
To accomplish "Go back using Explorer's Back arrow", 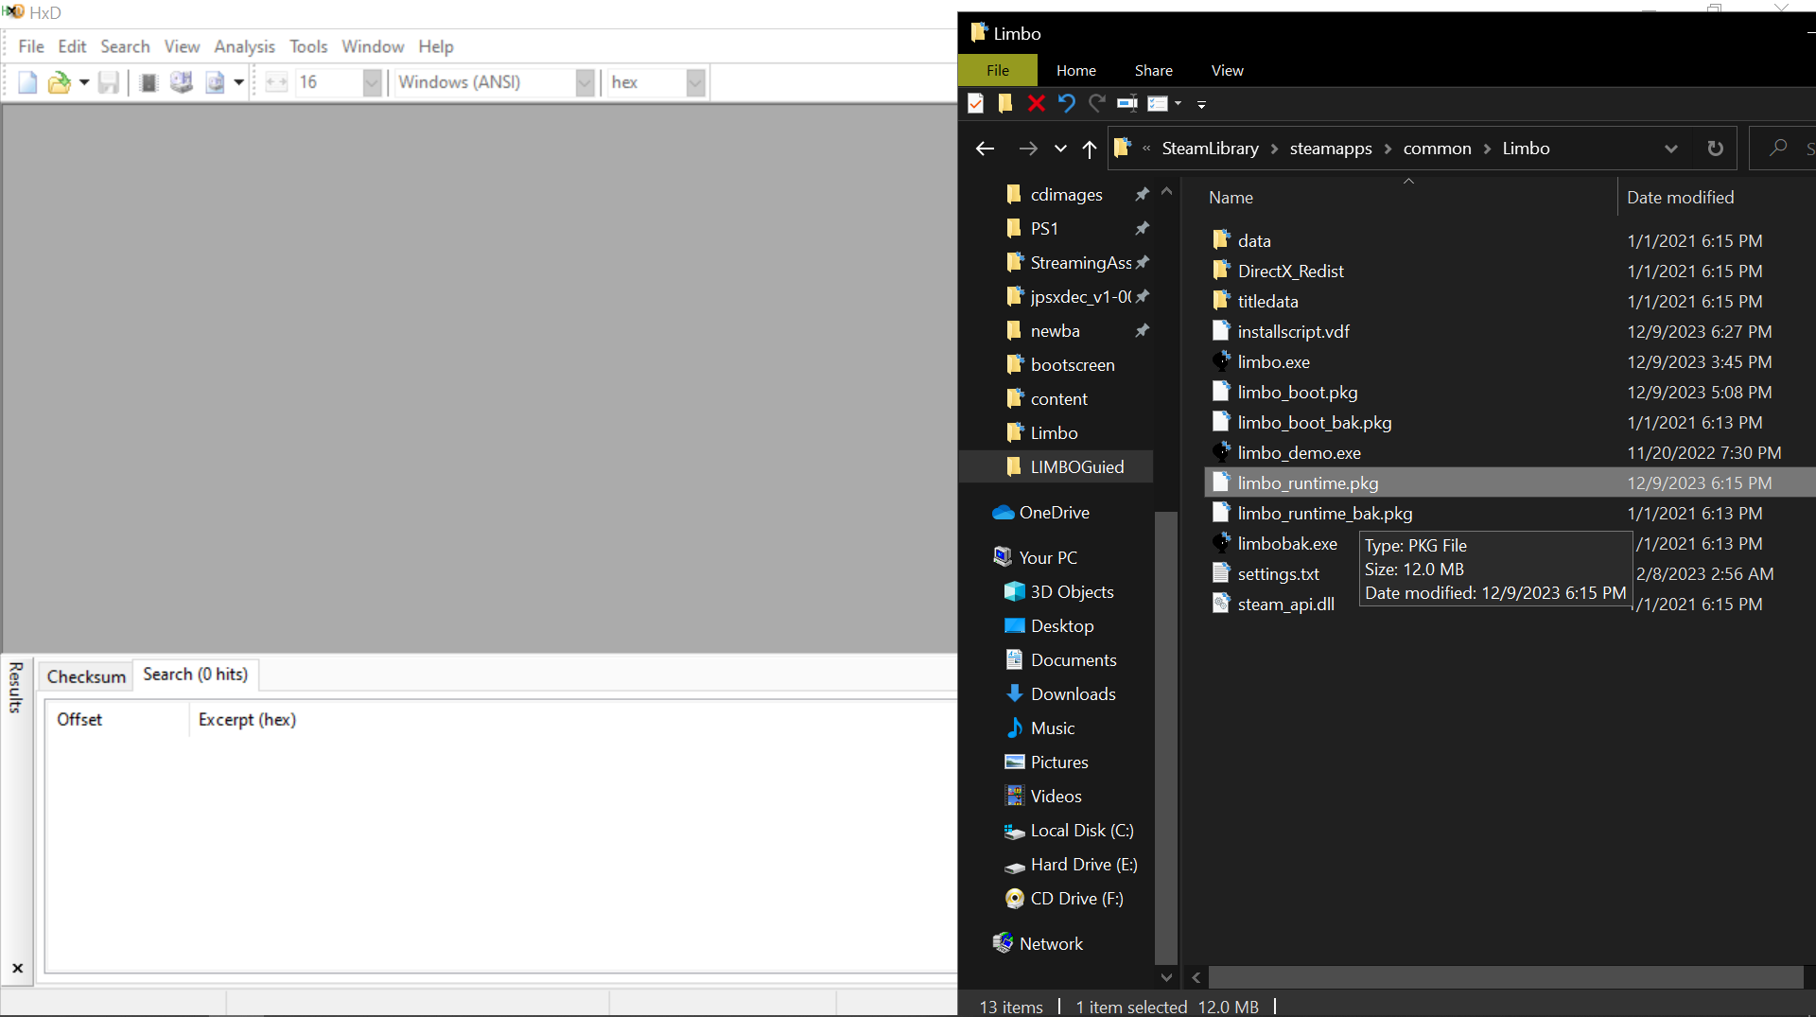I will click(x=985, y=149).
